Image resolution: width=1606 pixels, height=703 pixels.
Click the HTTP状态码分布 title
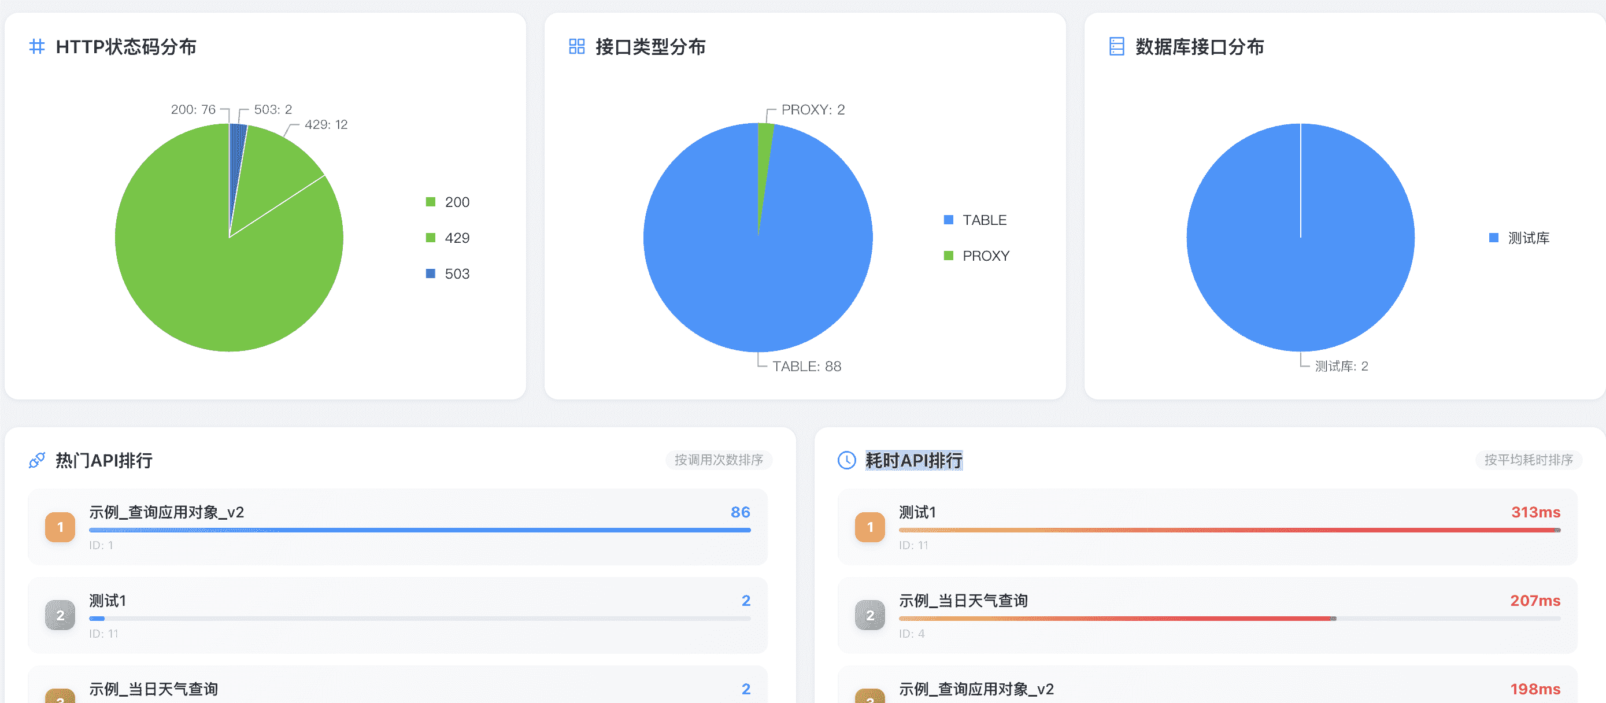coord(126,47)
